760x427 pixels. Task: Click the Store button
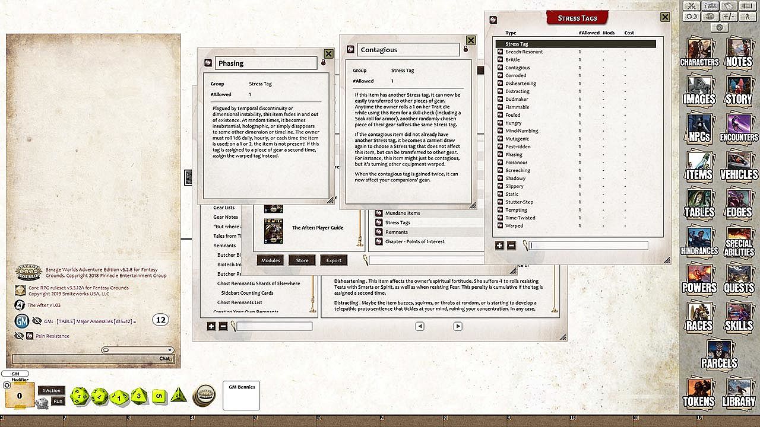point(302,260)
